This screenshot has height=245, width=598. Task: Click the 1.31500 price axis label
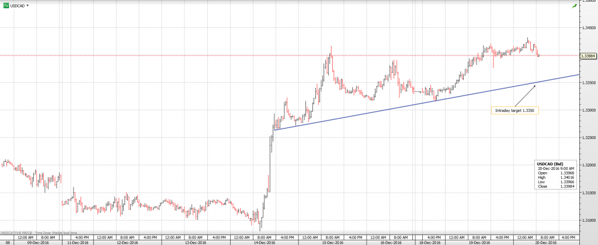pos(588,193)
